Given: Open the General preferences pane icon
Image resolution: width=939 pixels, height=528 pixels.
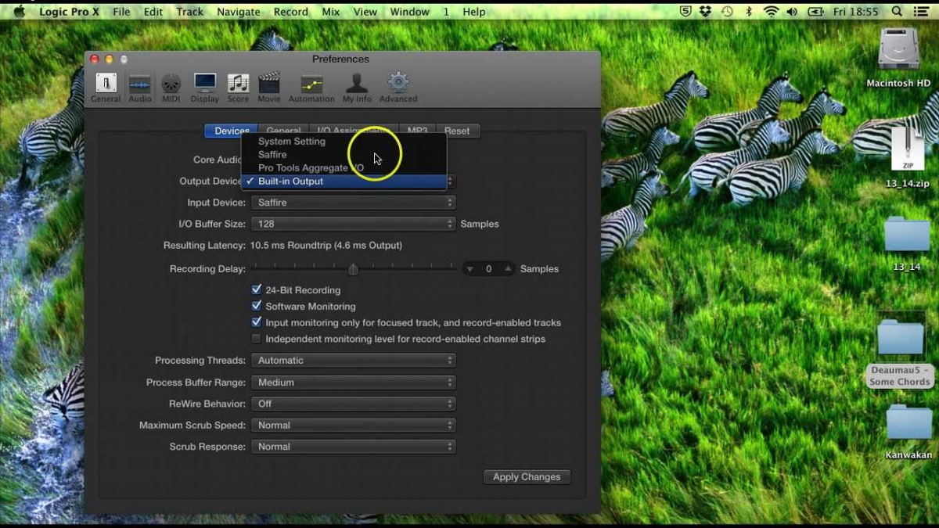Looking at the screenshot, I should pyautogui.click(x=106, y=87).
